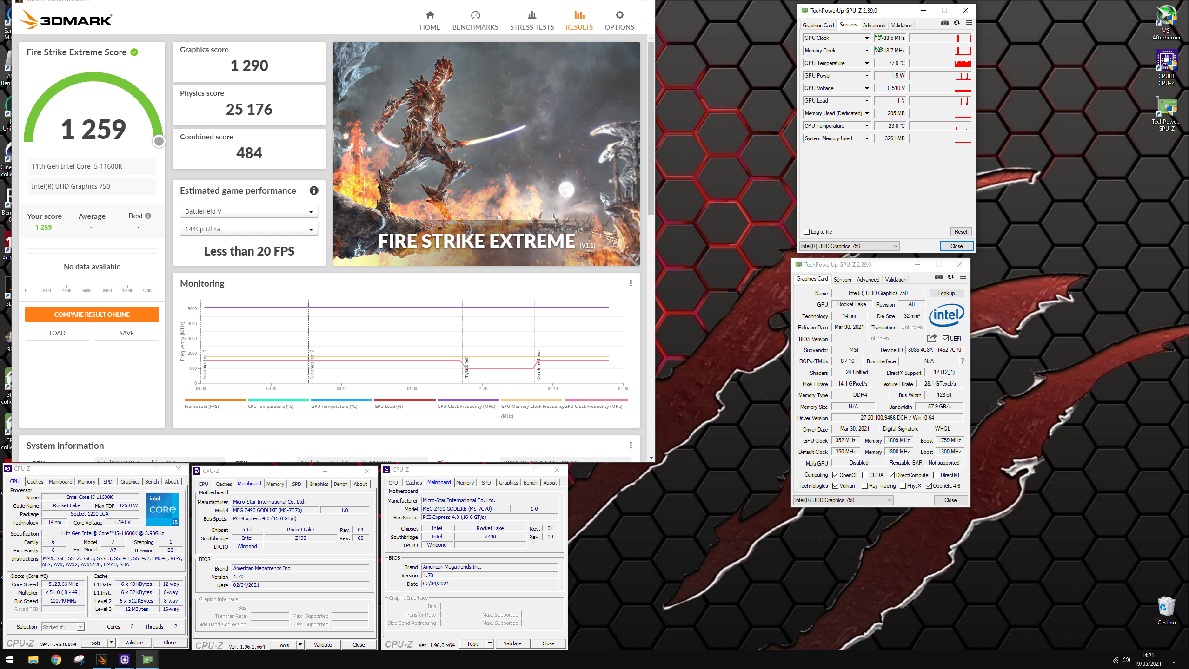Open the Caches tab in first CPU-Z window

pyautogui.click(x=35, y=482)
